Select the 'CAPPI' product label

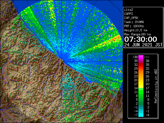pyautogui.click(x=128, y=14)
